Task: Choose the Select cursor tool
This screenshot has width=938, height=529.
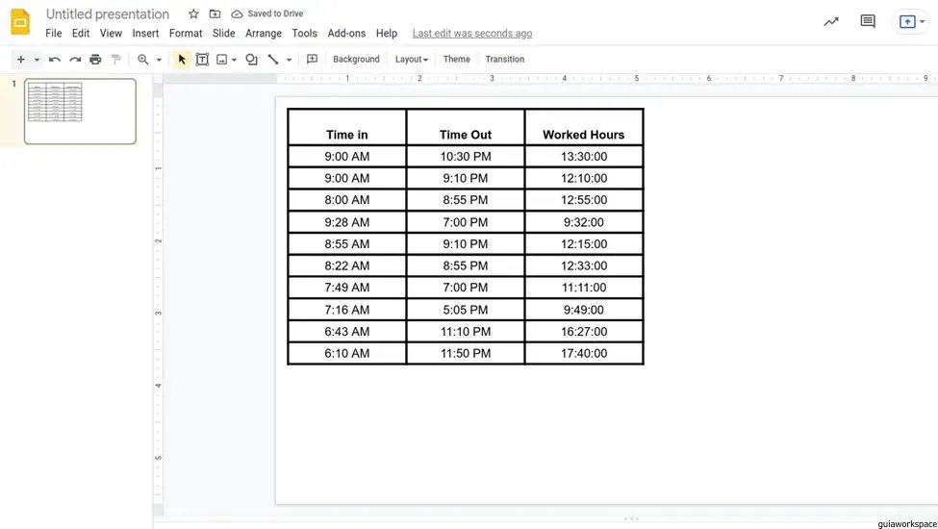Action: tap(182, 60)
